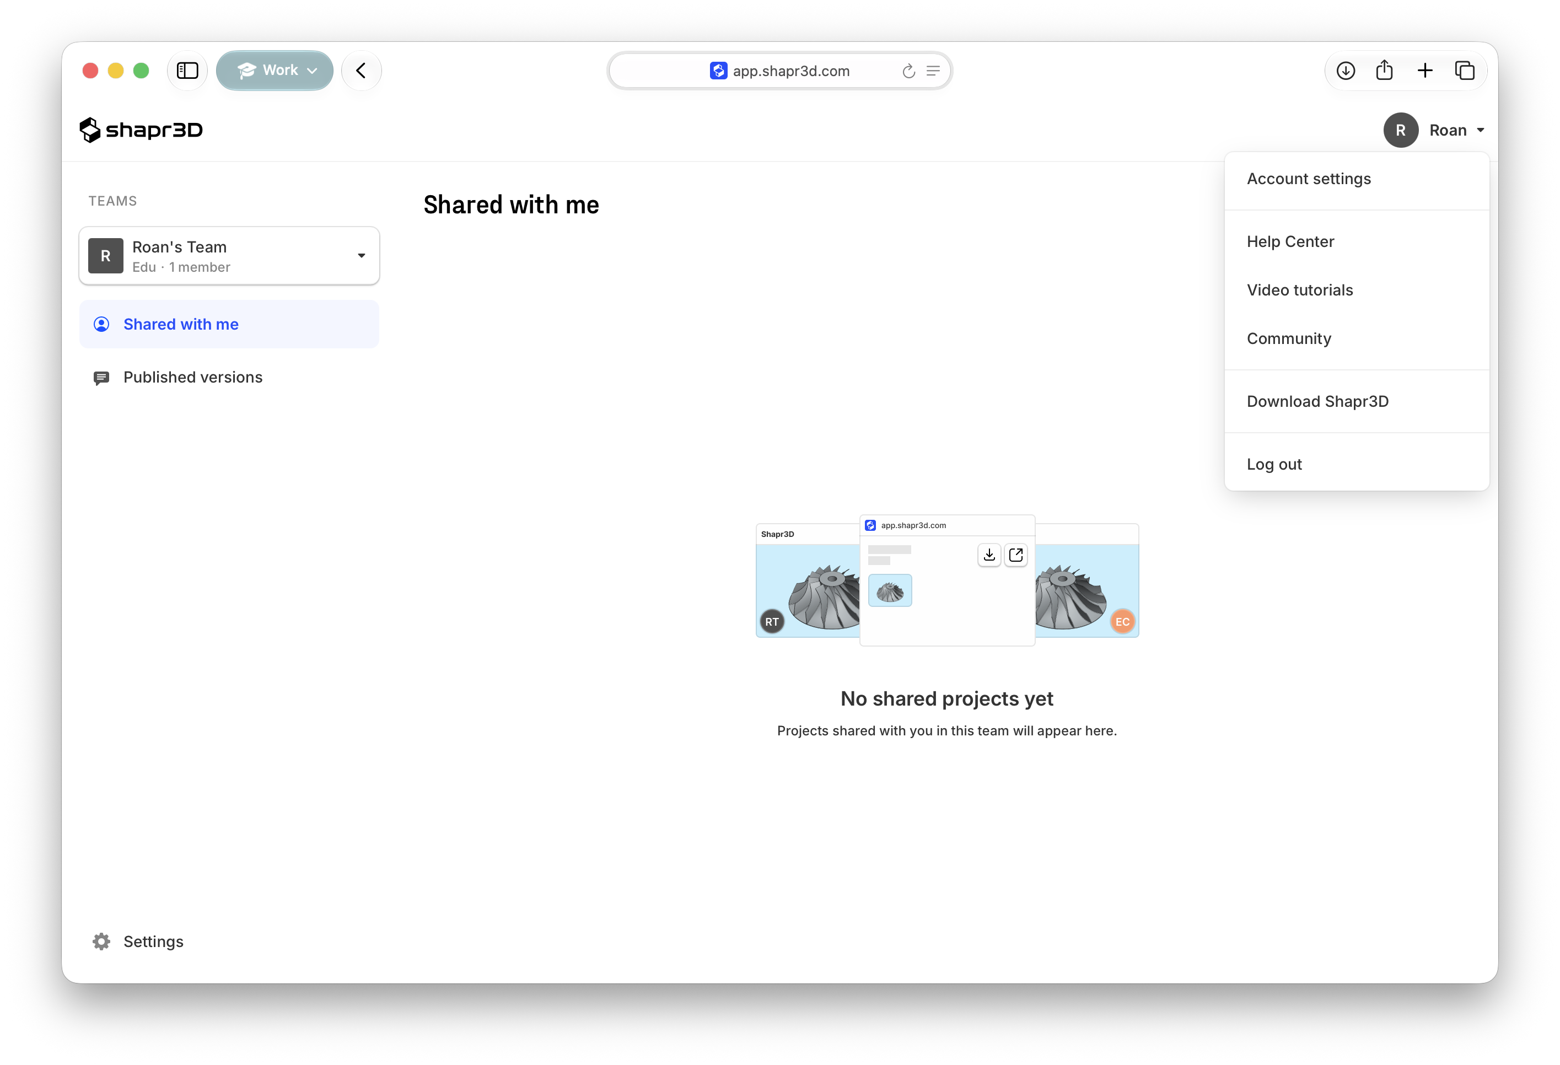Click the Published versions chat icon

(x=101, y=378)
